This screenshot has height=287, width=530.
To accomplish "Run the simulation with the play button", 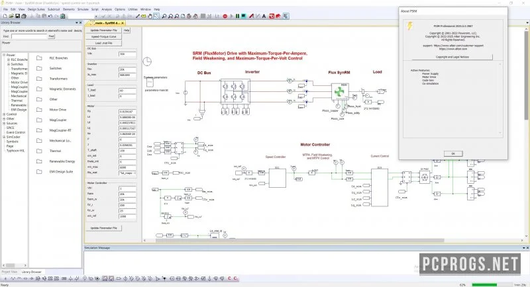I will point(231,16).
